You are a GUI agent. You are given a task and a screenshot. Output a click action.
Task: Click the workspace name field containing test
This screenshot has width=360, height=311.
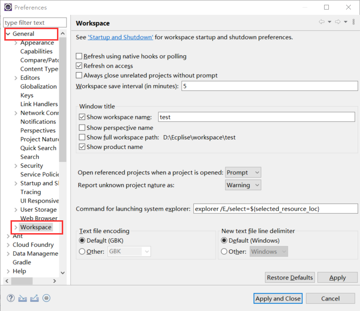pos(257,117)
